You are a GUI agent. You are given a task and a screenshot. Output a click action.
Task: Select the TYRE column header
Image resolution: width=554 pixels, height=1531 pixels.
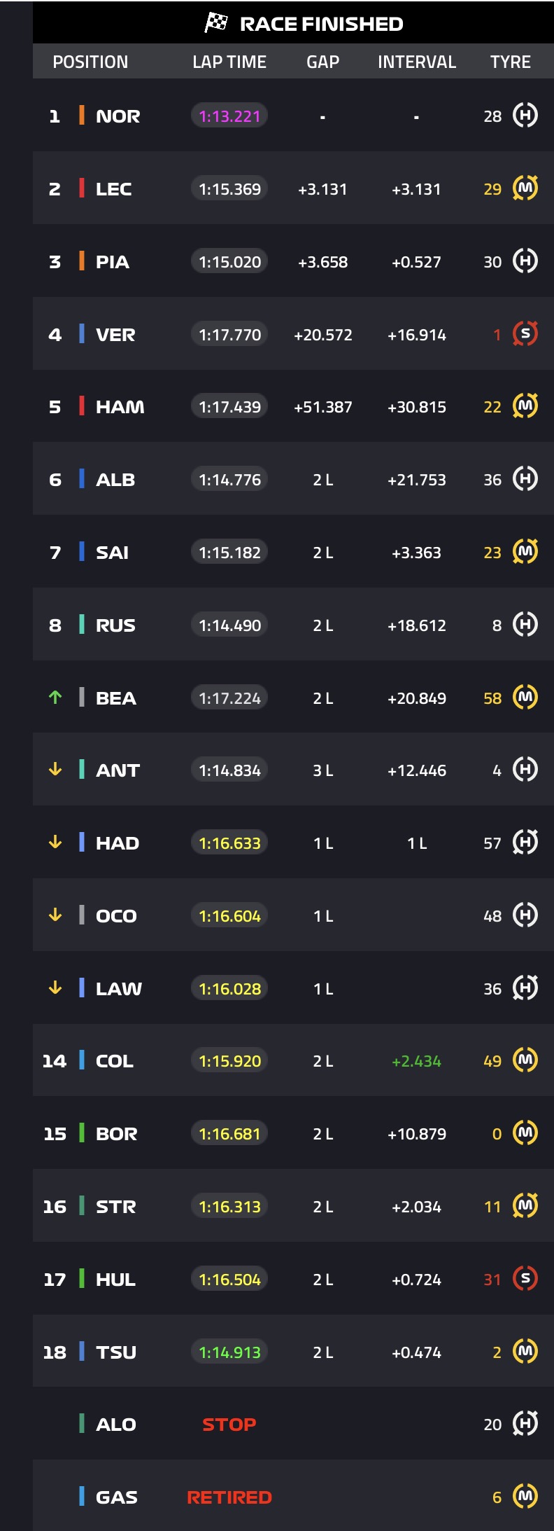(511, 62)
